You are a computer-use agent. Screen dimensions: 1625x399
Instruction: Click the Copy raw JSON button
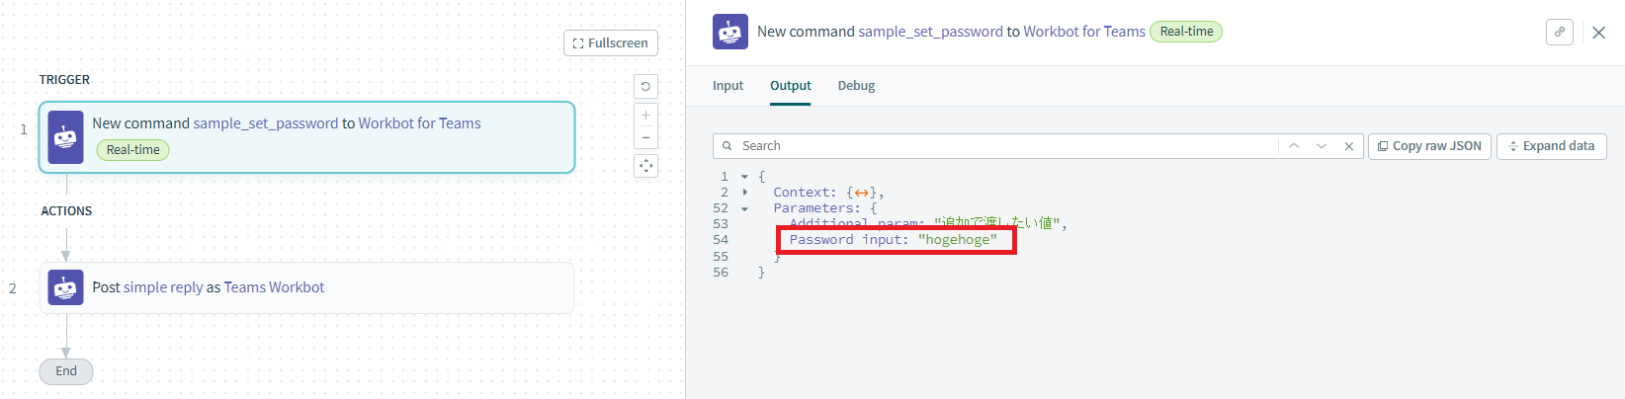[1429, 146]
